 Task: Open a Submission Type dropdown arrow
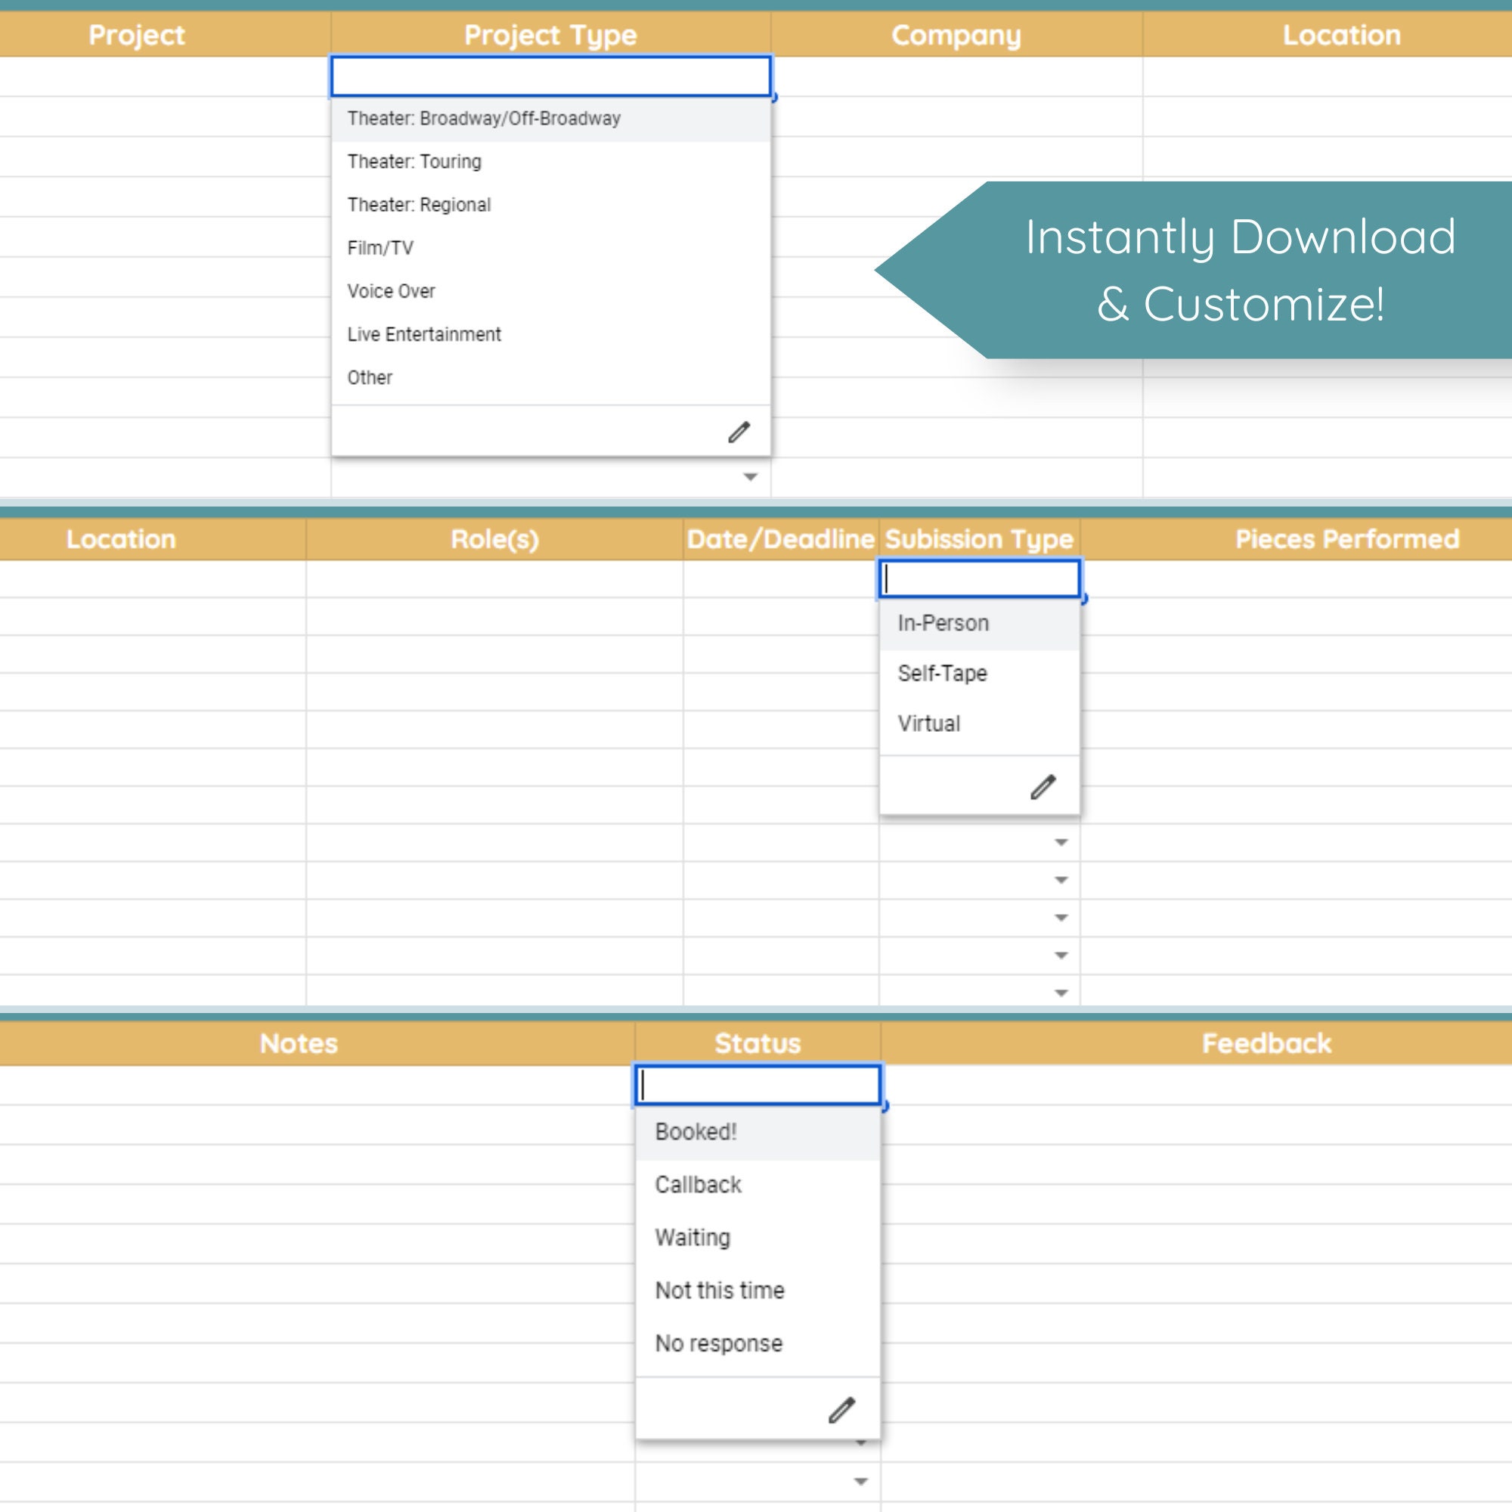click(1060, 842)
